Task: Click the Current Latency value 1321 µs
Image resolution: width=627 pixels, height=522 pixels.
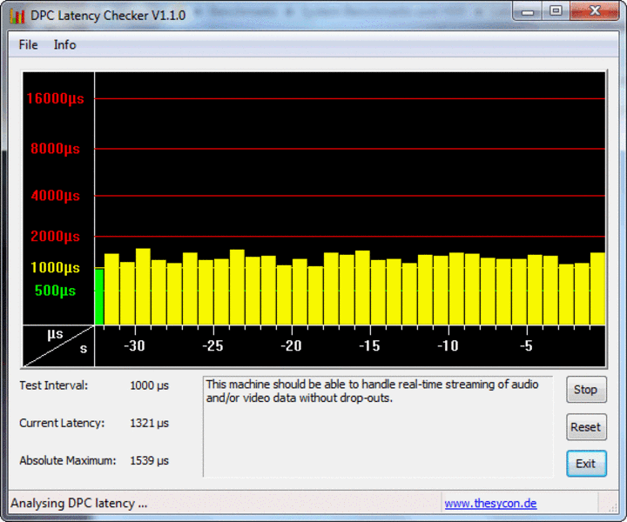Action: (150, 424)
